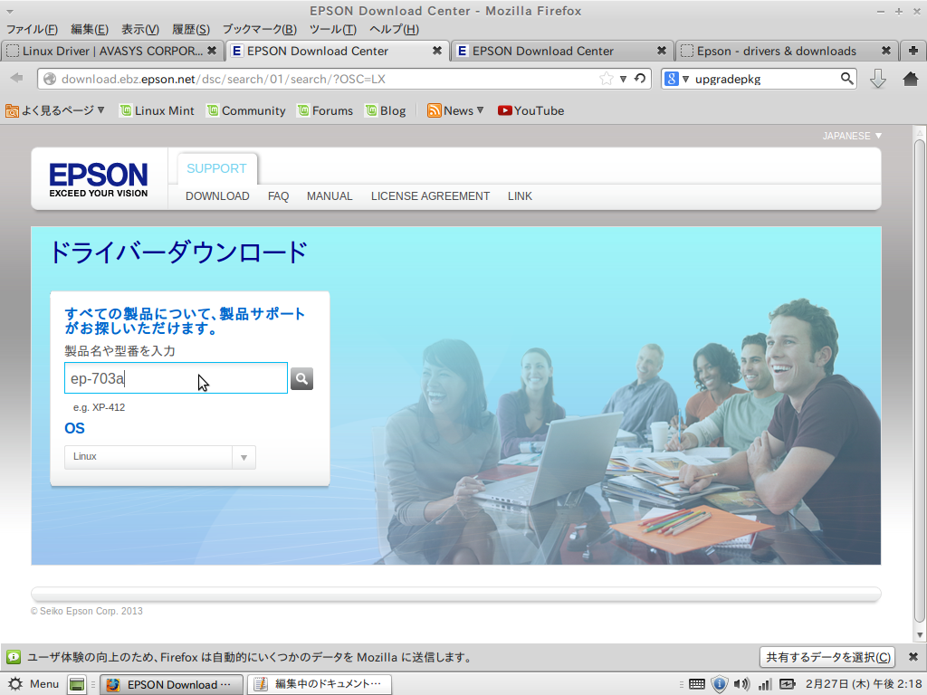Bookmark this page with the star icon
927x695 pixels.
(606, 79)
